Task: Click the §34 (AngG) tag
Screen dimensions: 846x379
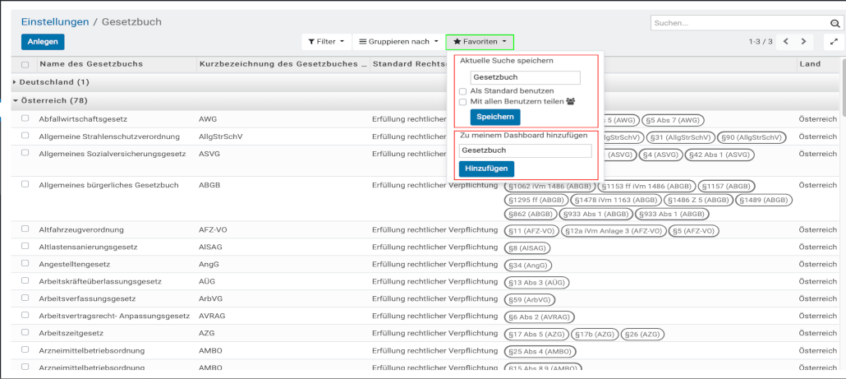Action: [x=528, y=265]
